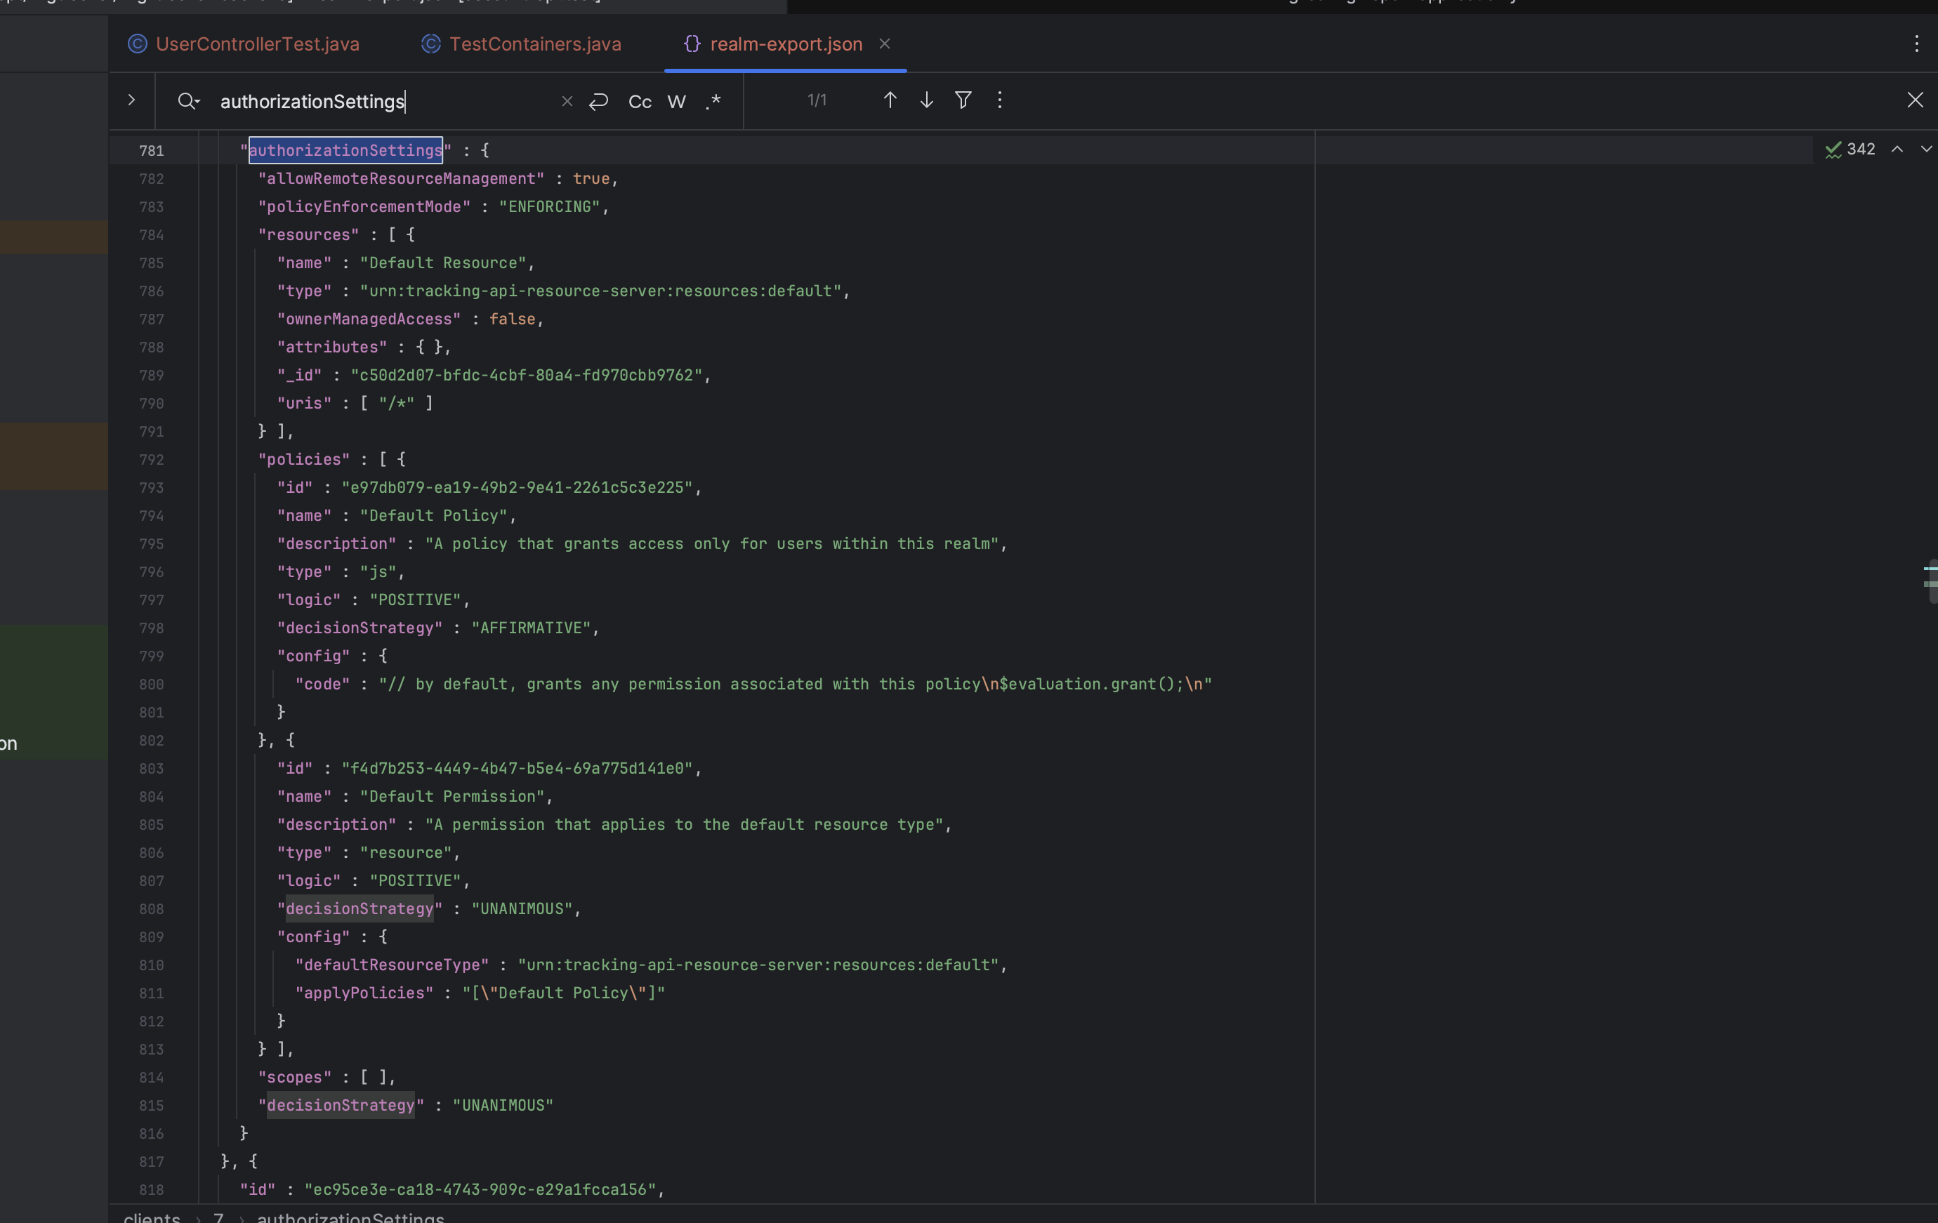This screenshot has height=1223, width=1938.
Task: Close the realm-export.json tab
Action: [x=885, y=44]
